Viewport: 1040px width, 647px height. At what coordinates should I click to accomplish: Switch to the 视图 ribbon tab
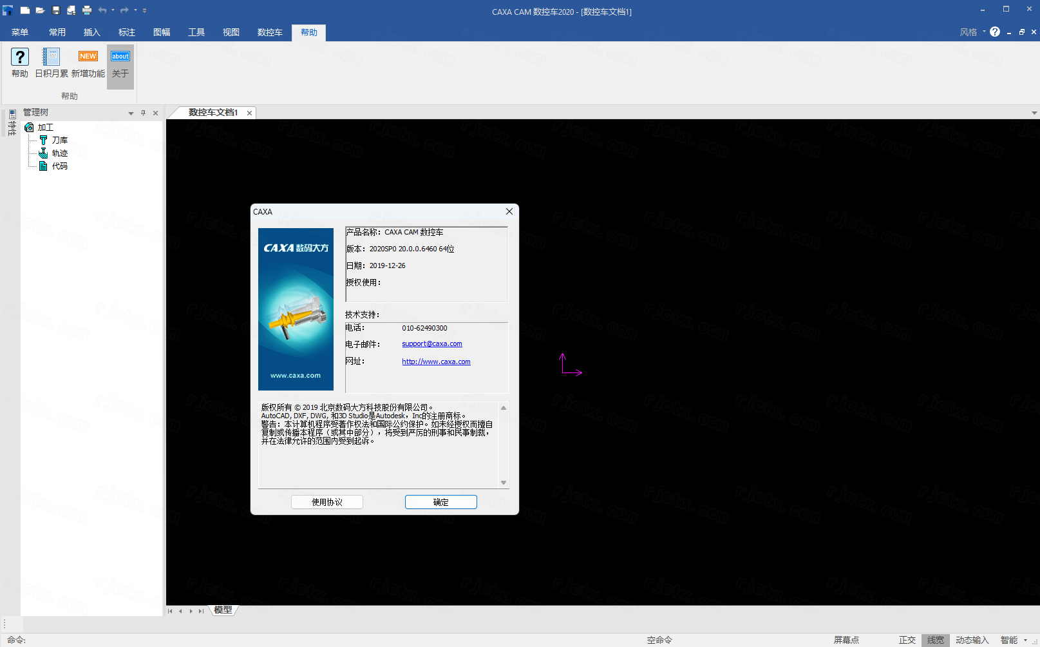tap(231, 32)
